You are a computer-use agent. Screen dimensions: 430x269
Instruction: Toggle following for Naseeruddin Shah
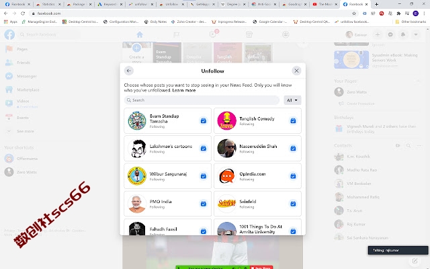pyautogui.click(x=293, y=148)
